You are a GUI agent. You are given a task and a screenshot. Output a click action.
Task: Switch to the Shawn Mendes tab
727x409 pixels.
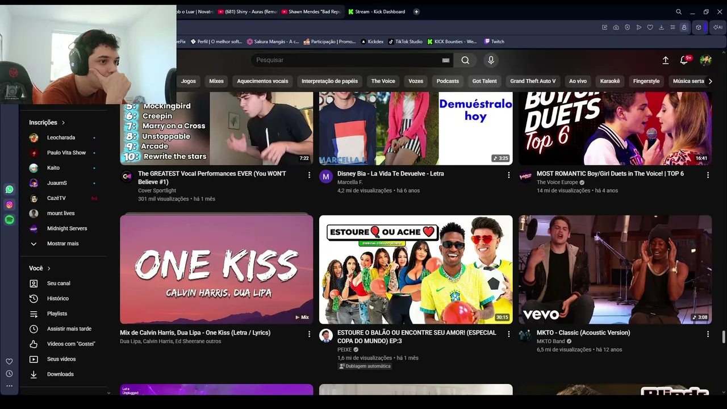[x=311, y=11]
